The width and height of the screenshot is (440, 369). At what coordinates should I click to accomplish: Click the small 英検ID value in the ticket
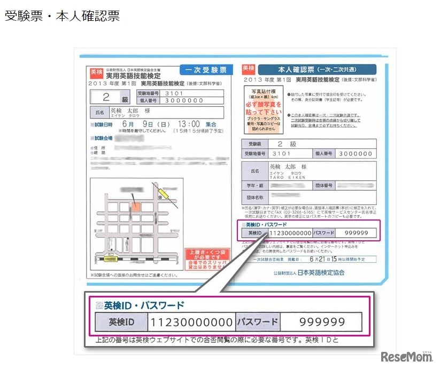[x=290, y=233]
